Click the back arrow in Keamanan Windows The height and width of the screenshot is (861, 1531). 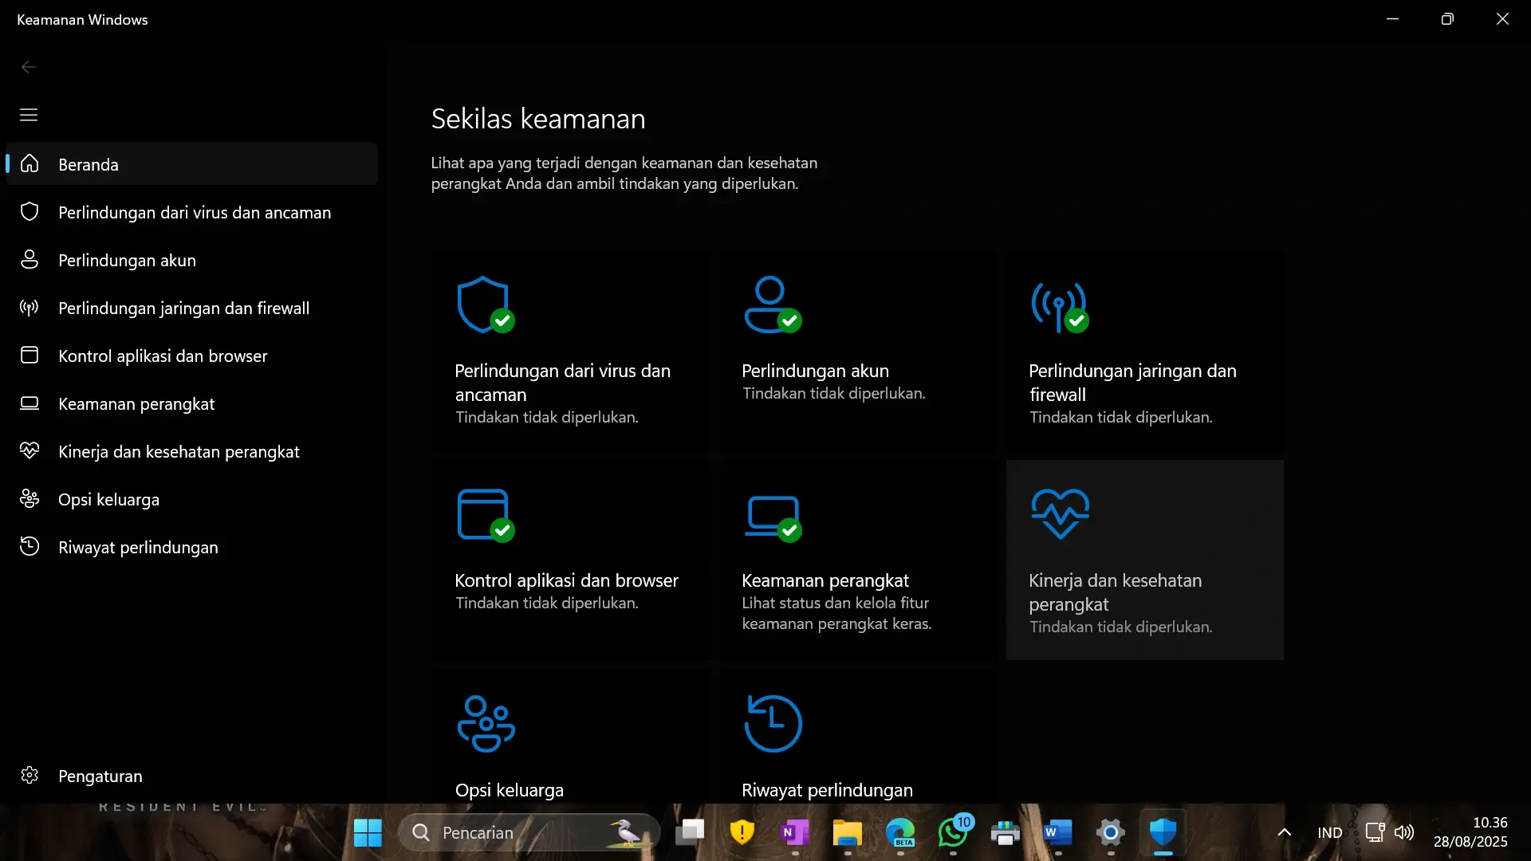(x=29, y=67)
